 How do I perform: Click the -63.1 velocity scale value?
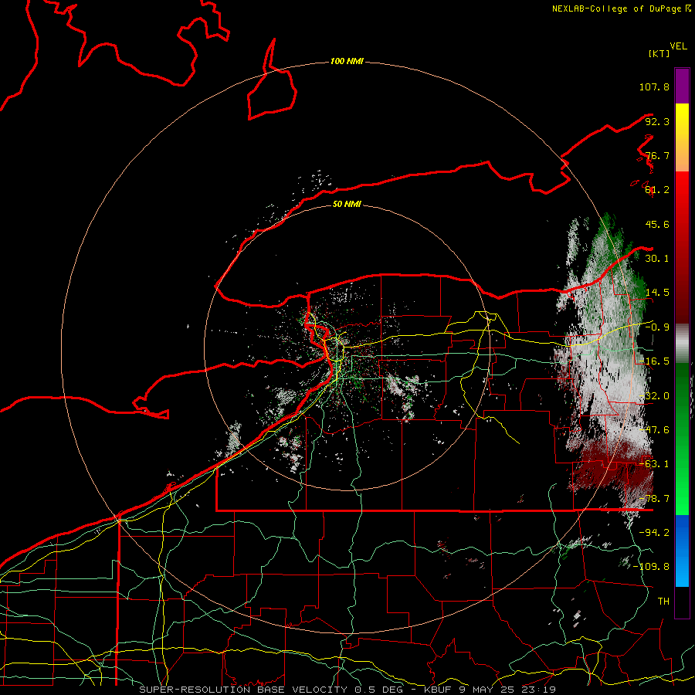(x=654, y=464)
